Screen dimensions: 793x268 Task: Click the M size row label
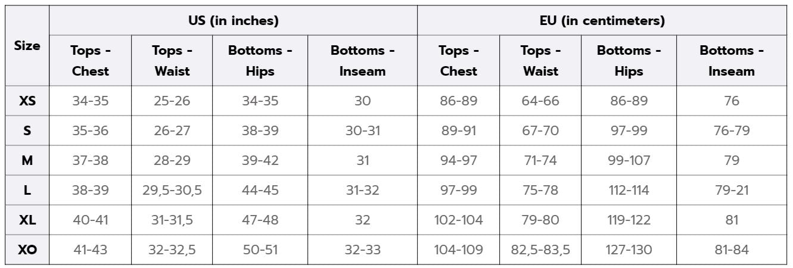[27, 161]
